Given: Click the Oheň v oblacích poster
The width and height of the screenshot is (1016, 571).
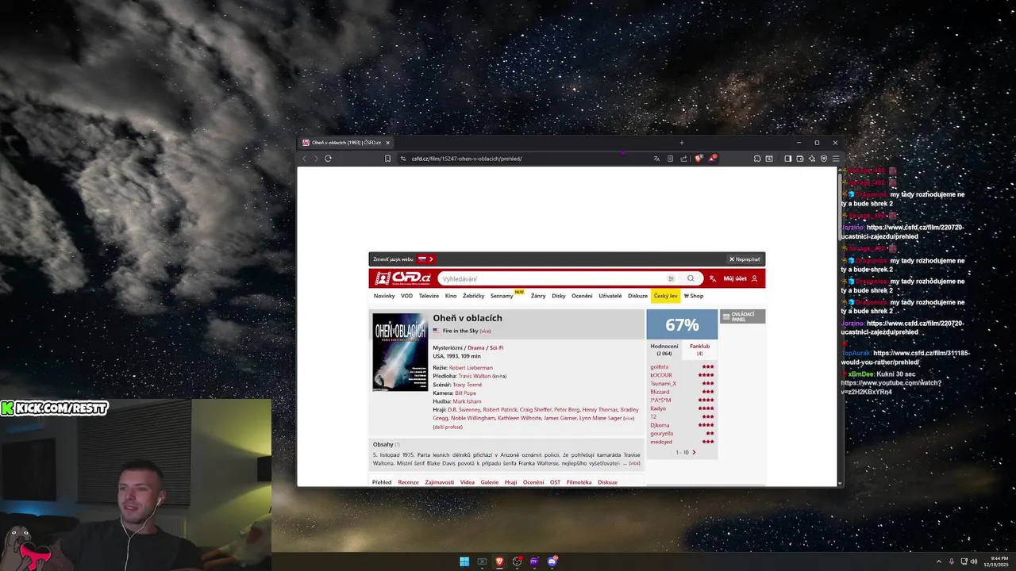Looking at the screenshot, I should [400, 352].
